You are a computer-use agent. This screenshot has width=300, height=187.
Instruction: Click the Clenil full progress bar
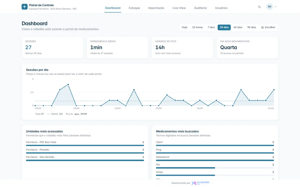pos(215,146)
